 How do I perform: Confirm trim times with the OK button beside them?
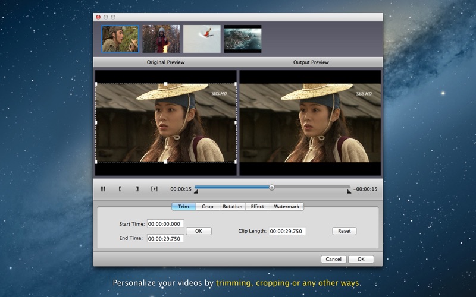[199, 231]
